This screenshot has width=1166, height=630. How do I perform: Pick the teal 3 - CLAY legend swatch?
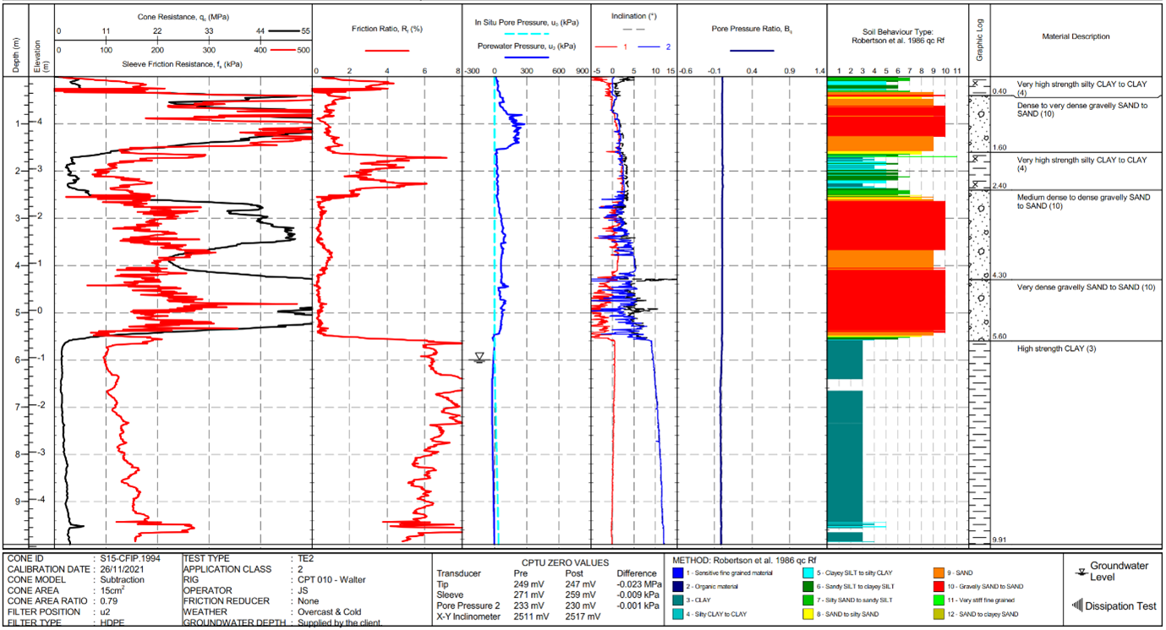pyautogui.click(x=680, y=600)
